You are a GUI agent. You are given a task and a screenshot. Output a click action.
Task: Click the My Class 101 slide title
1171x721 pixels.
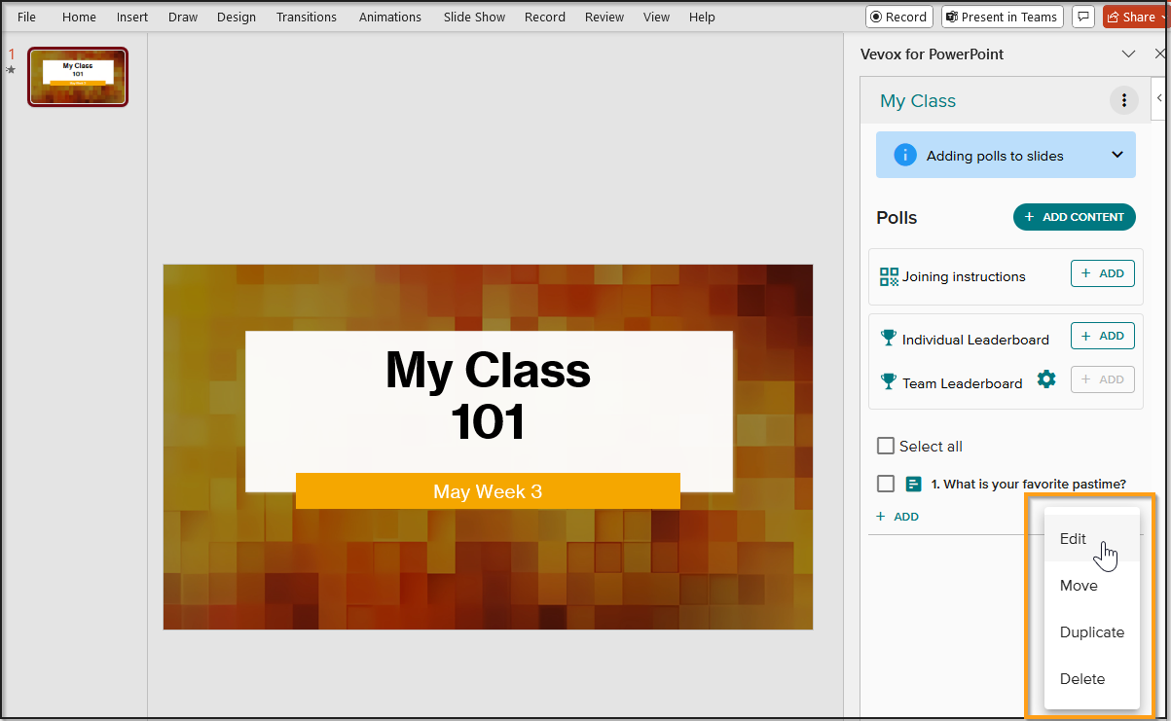(x=489, y=396)
